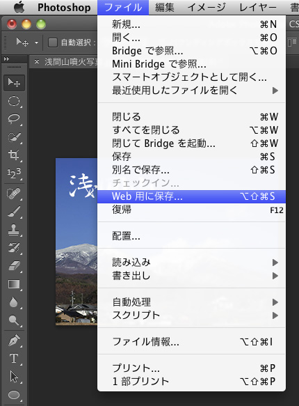299x406 pixels.
Task: Choose 保存 menu item
Action: [191, 157]
